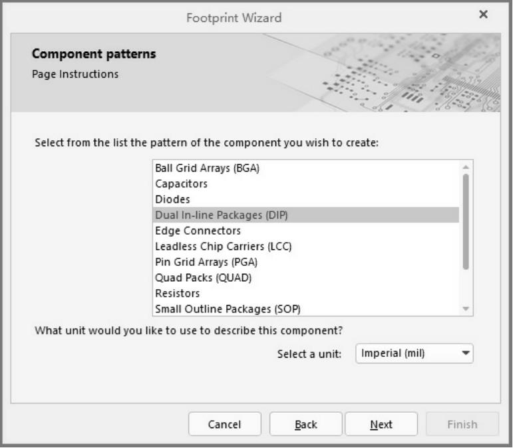Choose Capacitors from the pattern list

[182, 183]
